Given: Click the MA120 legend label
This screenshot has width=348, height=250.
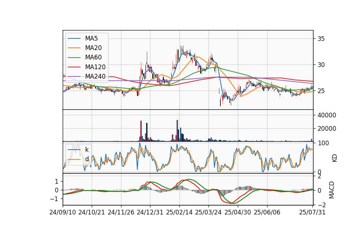Looking at the screenshot, I should click(x=95, y=67).
